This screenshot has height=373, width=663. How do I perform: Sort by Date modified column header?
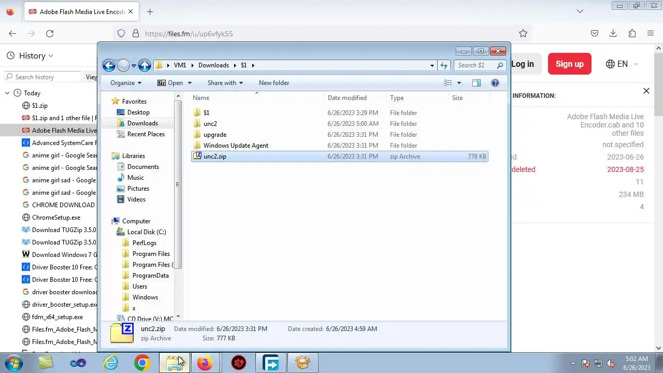point(356,98)
